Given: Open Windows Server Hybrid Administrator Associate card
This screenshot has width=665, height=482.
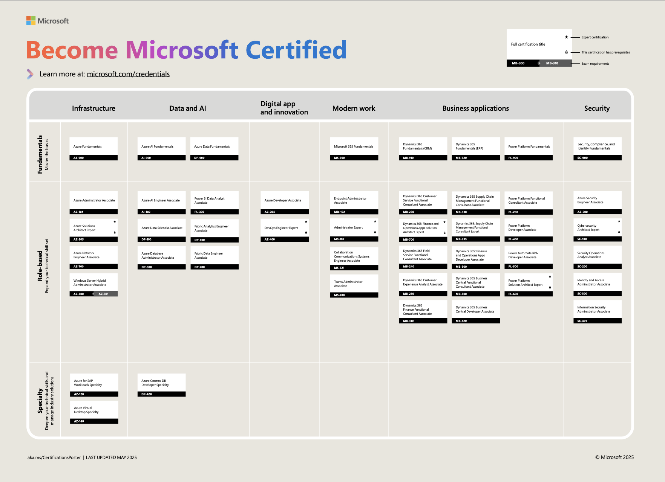Looking at the screenshot, I should [93, 285].
